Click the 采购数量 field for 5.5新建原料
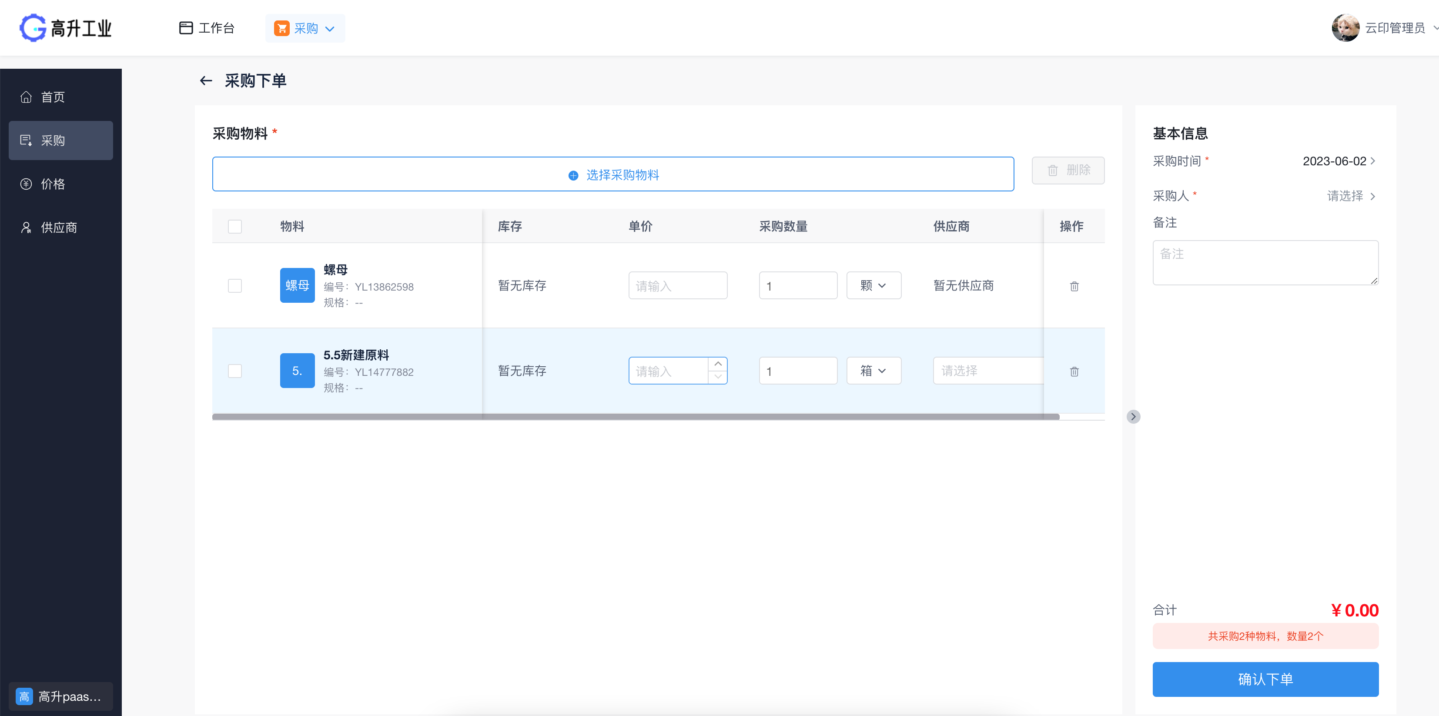The image size is (1439, 716). point(798,371)
